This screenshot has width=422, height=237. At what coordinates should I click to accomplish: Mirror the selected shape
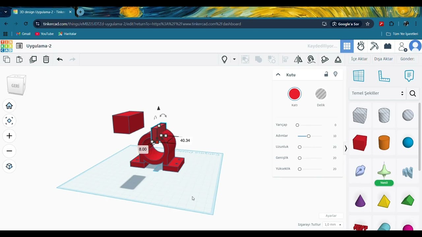pos(298,59)
